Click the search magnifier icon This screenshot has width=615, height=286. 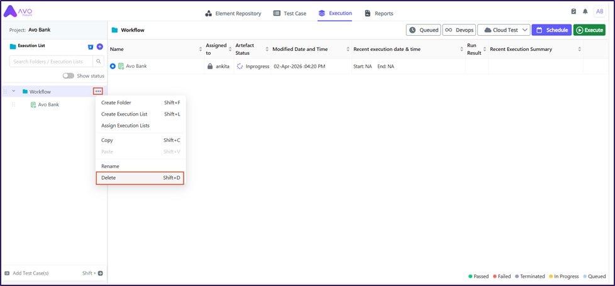click(x=99, y=61)
